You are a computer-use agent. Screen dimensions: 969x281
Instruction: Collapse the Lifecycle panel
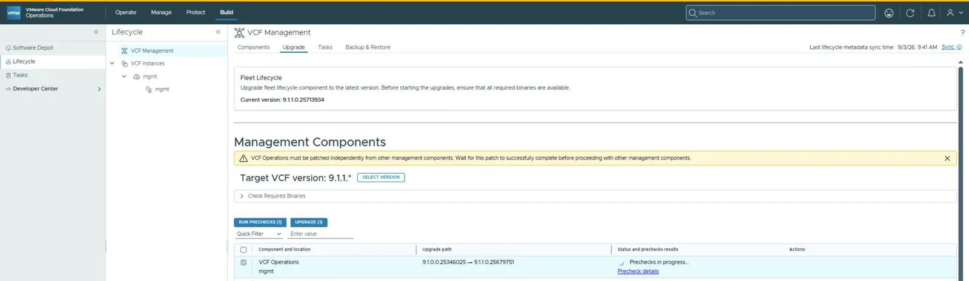(218, 32)
